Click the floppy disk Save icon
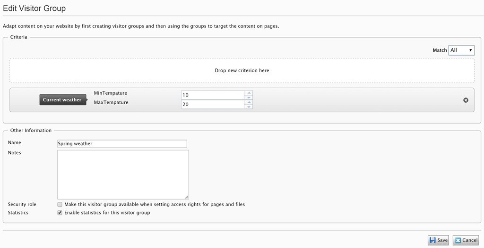The height and width of the screenshot is (248, 484). pyautogui.click(x=433, y=240)
